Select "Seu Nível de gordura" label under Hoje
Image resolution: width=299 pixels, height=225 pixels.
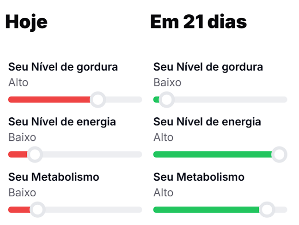(x=63, y=67)
